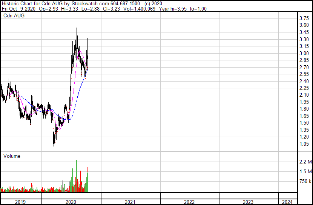Select the 2024 year segment
This screenshot has height=205, width=313.
(x=288, y=202)
